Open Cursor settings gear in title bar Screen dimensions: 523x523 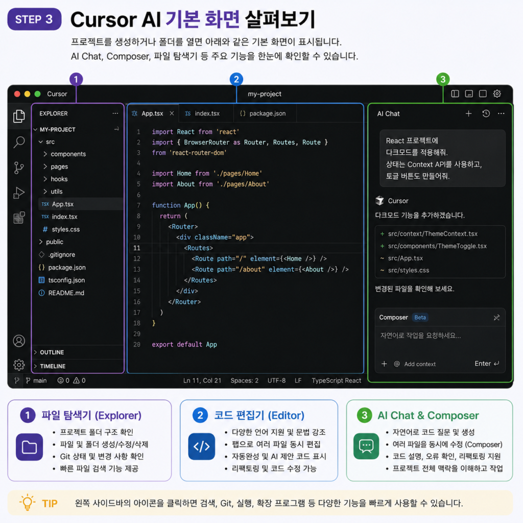(x=497, y=94)
